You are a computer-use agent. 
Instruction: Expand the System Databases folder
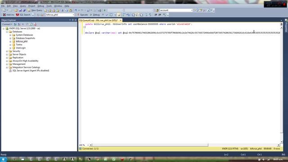point(10,35)
